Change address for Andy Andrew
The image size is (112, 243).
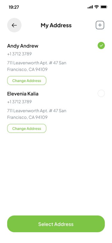point(27,81)
